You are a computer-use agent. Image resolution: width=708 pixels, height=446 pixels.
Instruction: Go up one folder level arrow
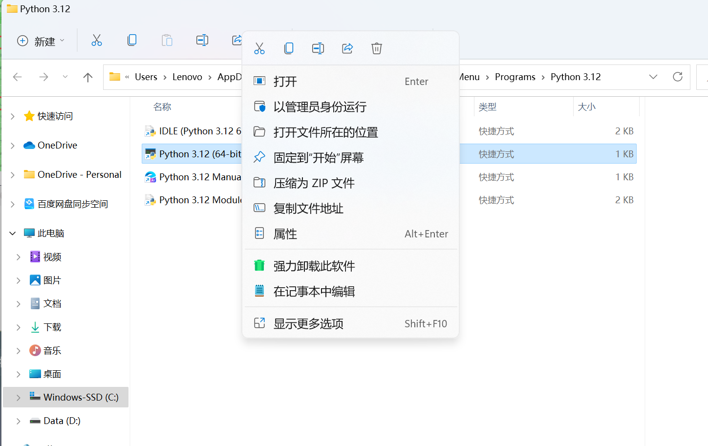point(88,77)
